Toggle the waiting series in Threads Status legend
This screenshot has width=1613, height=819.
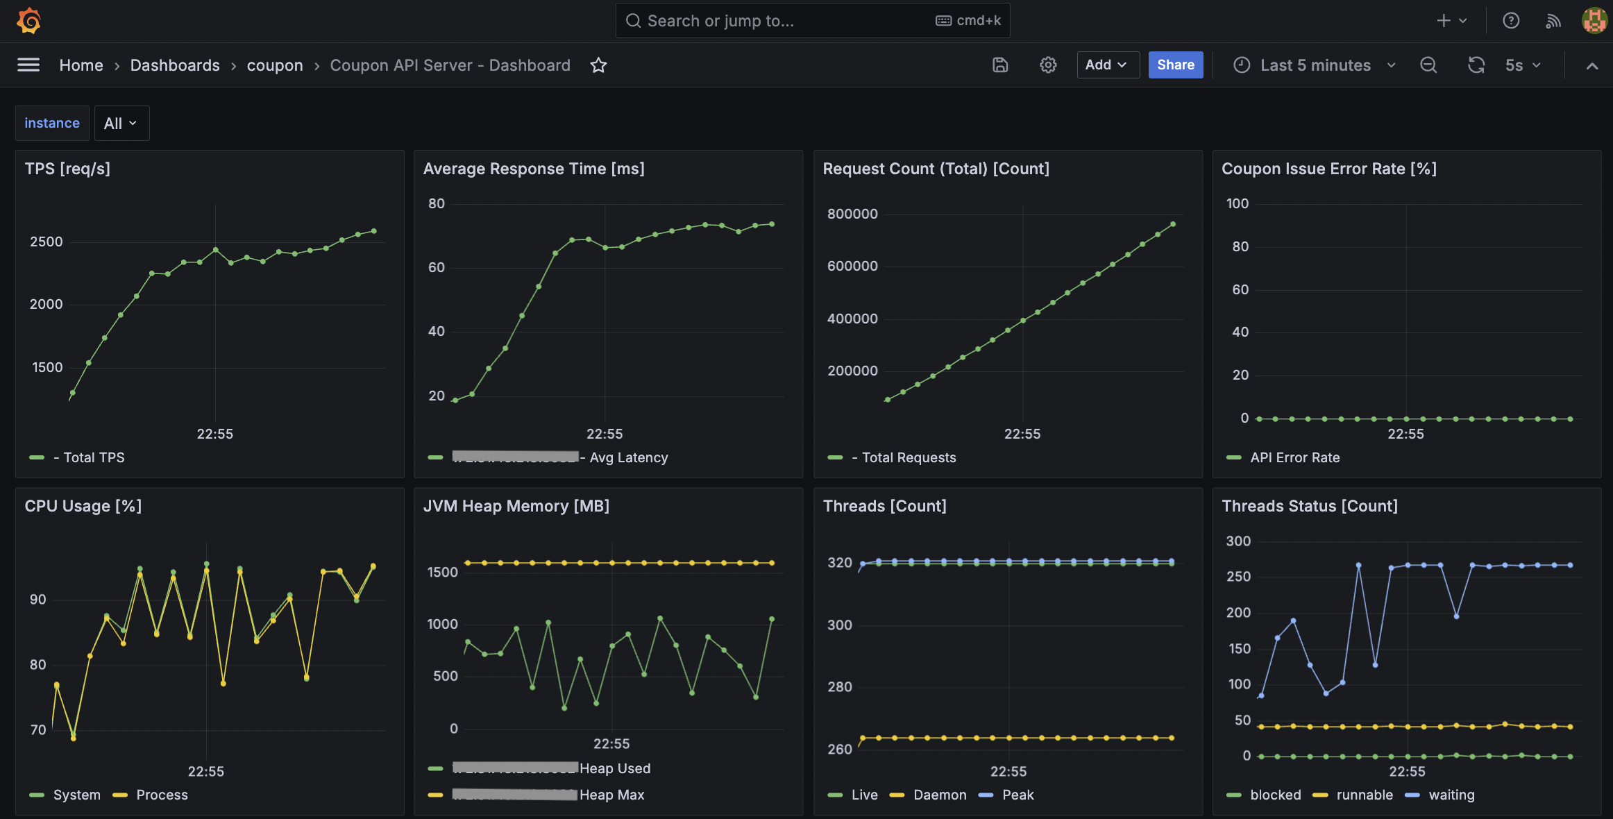(1451, 795)
